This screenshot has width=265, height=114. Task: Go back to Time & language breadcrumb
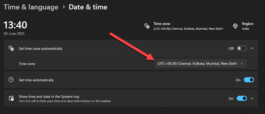tap(31, 7)
